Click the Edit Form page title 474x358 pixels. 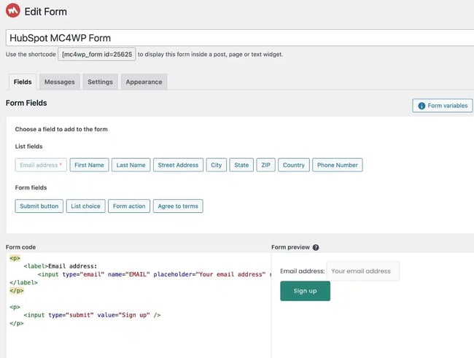[x=46, y=12]
